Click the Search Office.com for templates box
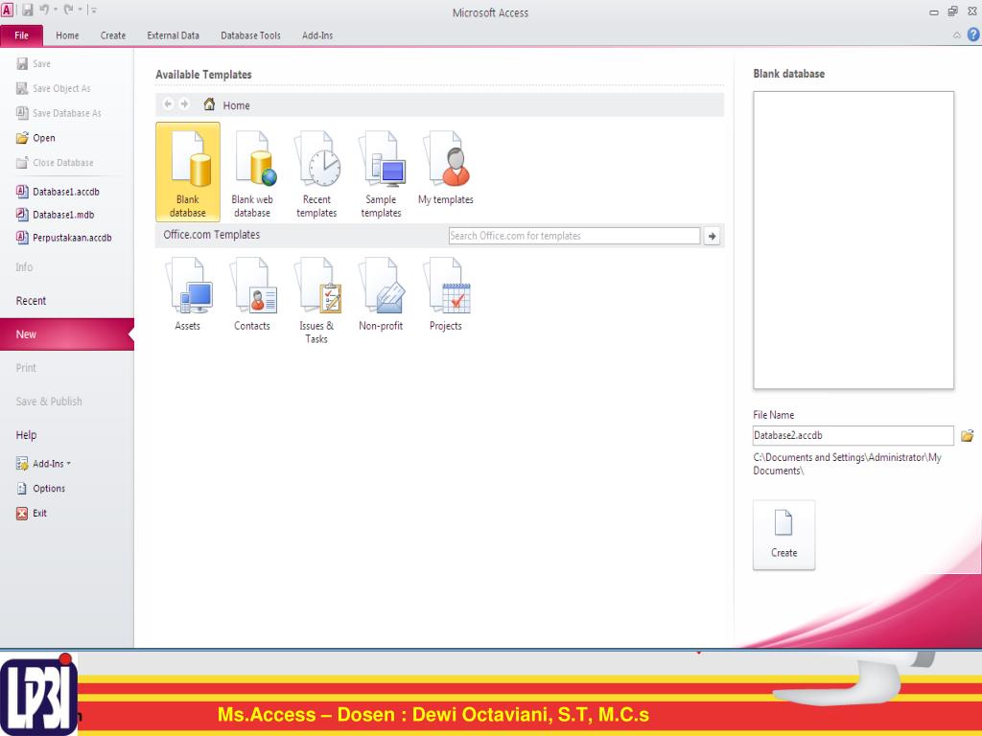The image size is (982, 736). tap(573, 236)
